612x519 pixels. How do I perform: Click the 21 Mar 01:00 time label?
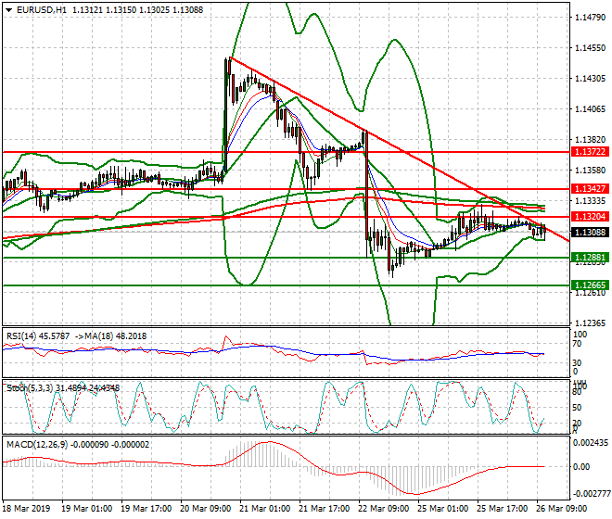(x=265, y=509)
